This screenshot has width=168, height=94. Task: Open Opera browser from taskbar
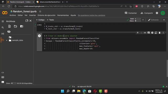(x=95, y=91)
